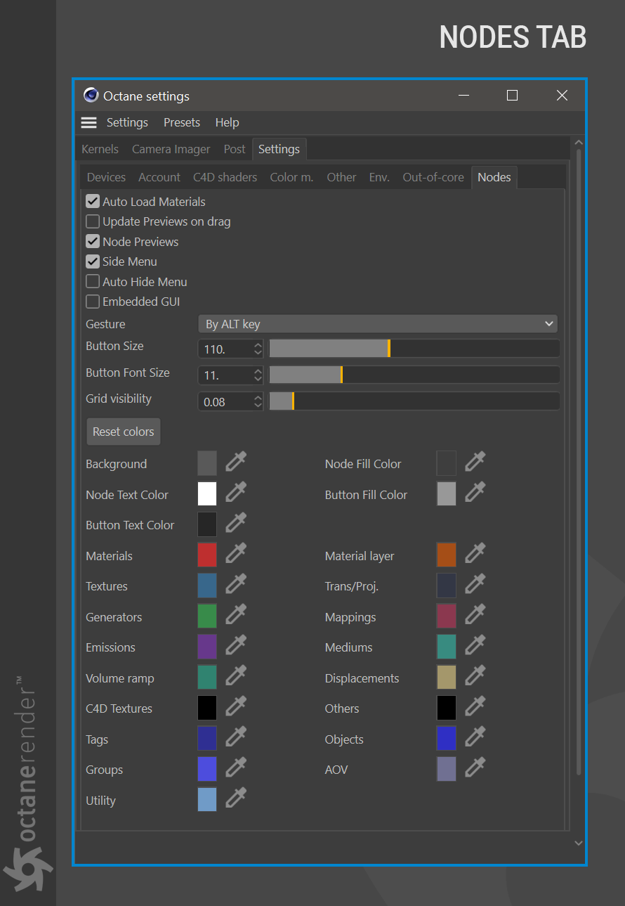625x906 pixels.
Task: Activate the Mediums eyedropper icon
Action: pos(475,645)
